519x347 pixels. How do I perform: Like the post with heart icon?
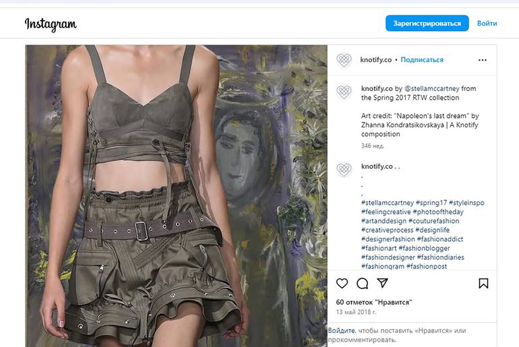pyautogui.click(x=342, y=283)
